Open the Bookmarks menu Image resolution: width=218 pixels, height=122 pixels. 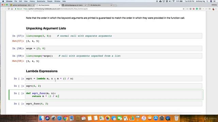coord(41,1)
